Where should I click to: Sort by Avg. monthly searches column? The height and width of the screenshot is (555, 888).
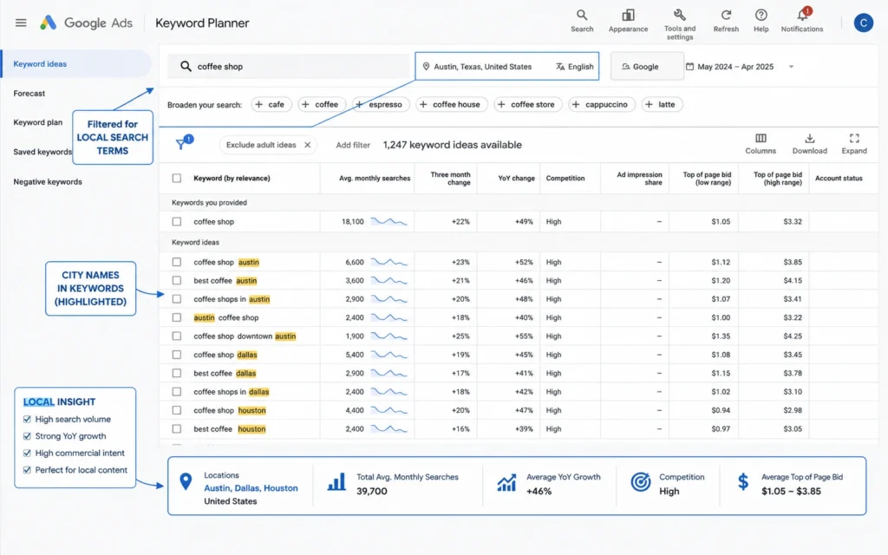(x=375, y=179)
